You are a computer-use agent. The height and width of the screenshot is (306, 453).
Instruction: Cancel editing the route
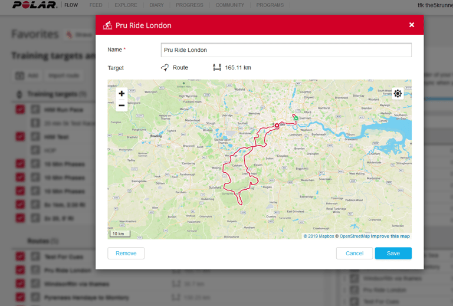354,253
